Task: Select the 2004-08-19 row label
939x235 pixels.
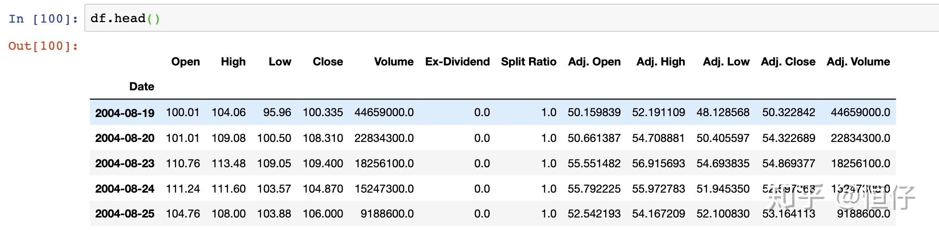Action: pyautogui.click(x=125, y=113)
